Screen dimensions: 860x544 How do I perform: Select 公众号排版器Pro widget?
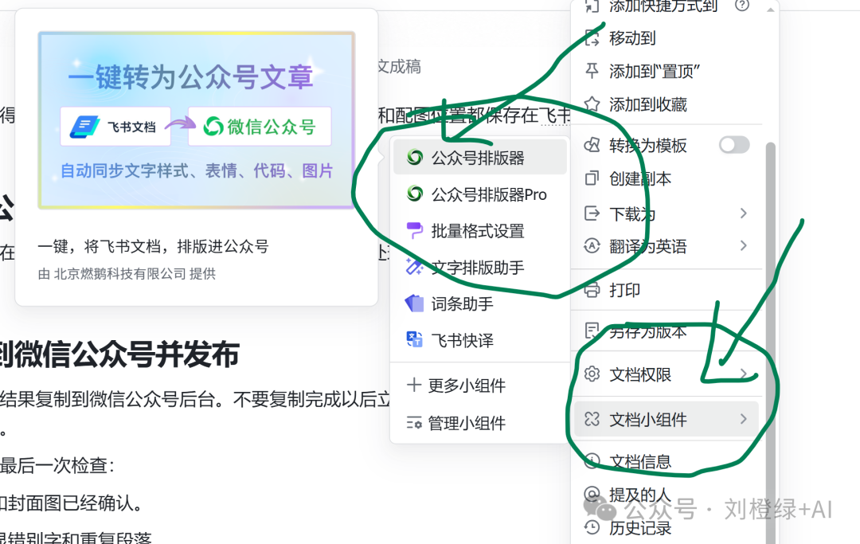tap(480, 194)
